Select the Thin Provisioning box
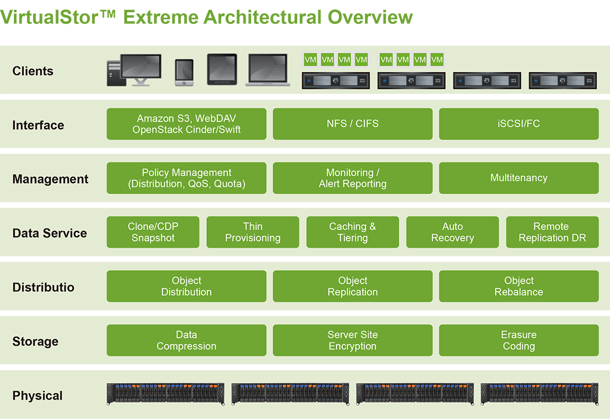This screenshot has width=610, height=420. (253, 232)
